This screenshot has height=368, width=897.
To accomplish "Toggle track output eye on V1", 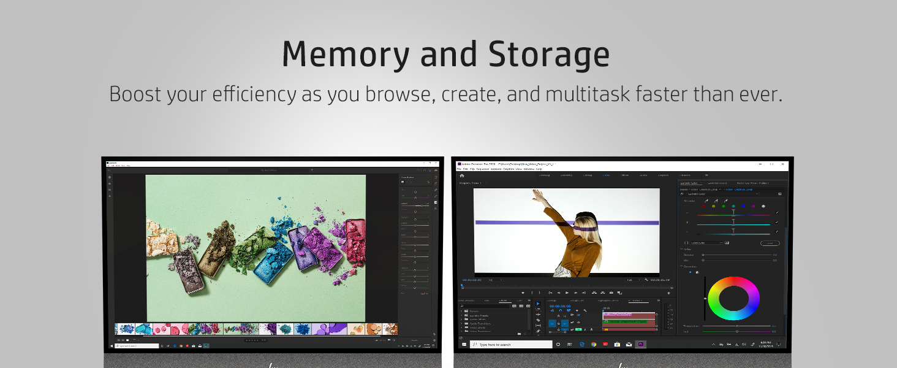I will pos(578,323).
